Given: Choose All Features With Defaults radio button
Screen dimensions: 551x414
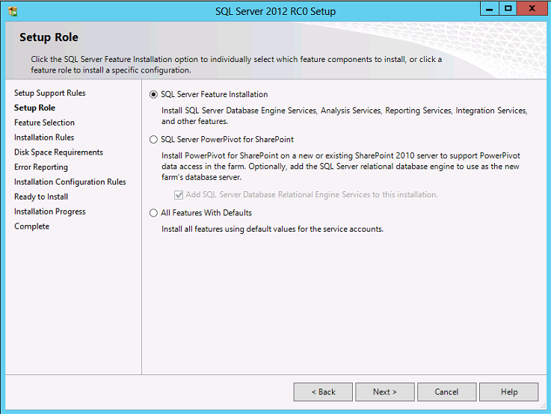Looking at the screenshot, I should tap(153, 213).
